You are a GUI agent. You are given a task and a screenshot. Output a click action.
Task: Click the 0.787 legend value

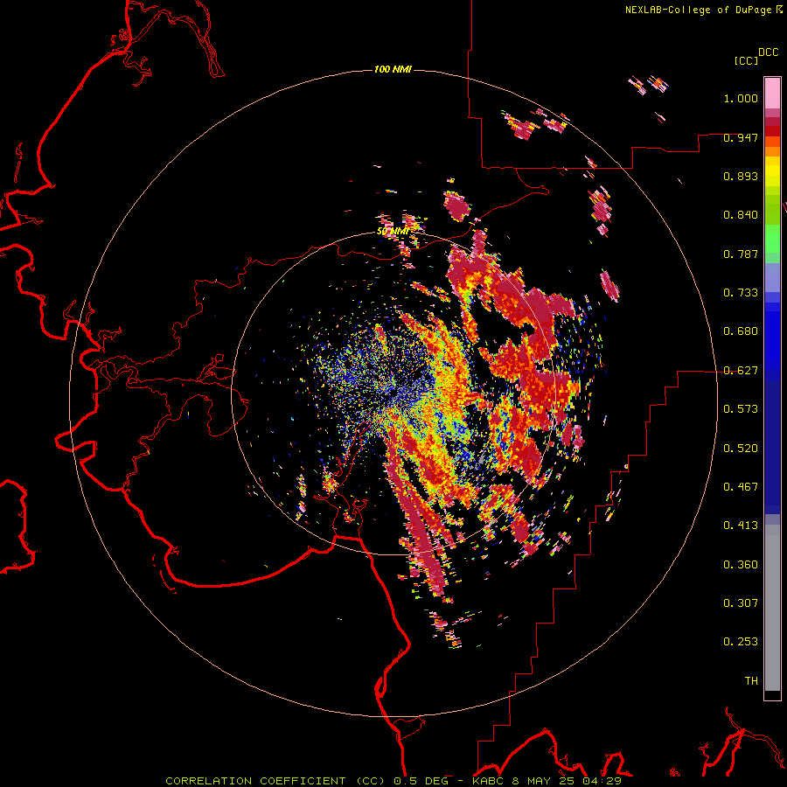coord(741,254)
